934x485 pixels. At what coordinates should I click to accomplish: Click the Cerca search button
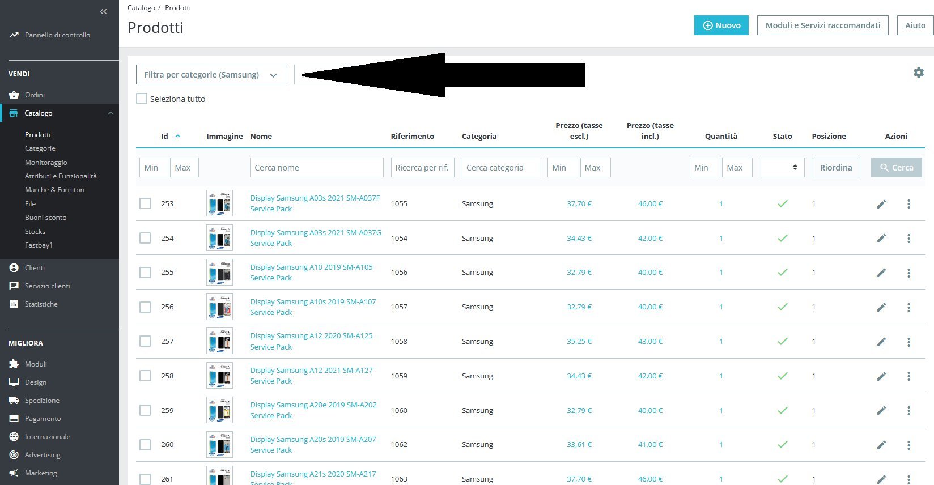click(897, 168)
